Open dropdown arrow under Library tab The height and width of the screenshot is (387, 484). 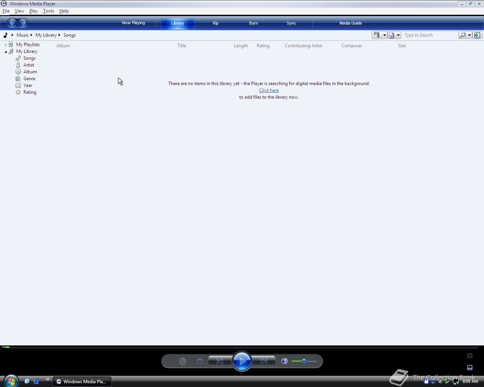pyautogui.click(x=177, y=29)
